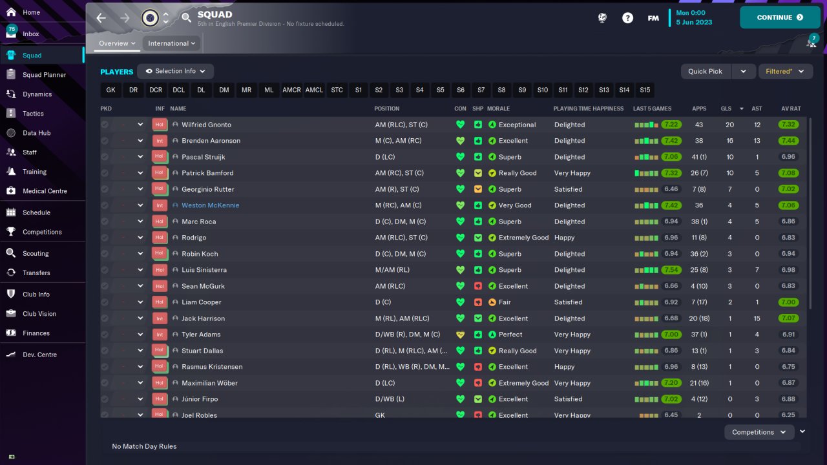
Task: Open the Competitions trophy section
Action: click(42, 232)
